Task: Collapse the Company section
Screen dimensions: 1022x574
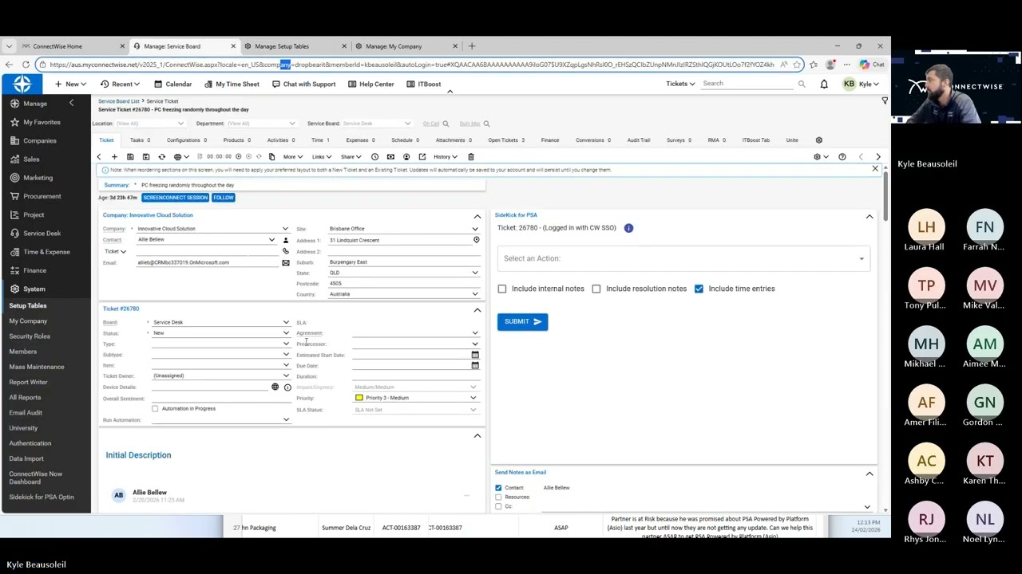Action: click(477, 216)
